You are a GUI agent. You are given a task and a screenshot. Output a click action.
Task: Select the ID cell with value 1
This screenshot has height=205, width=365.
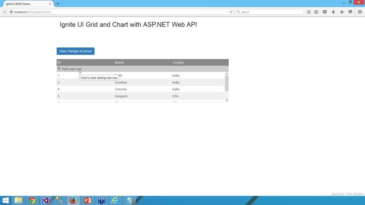(85, 76)
